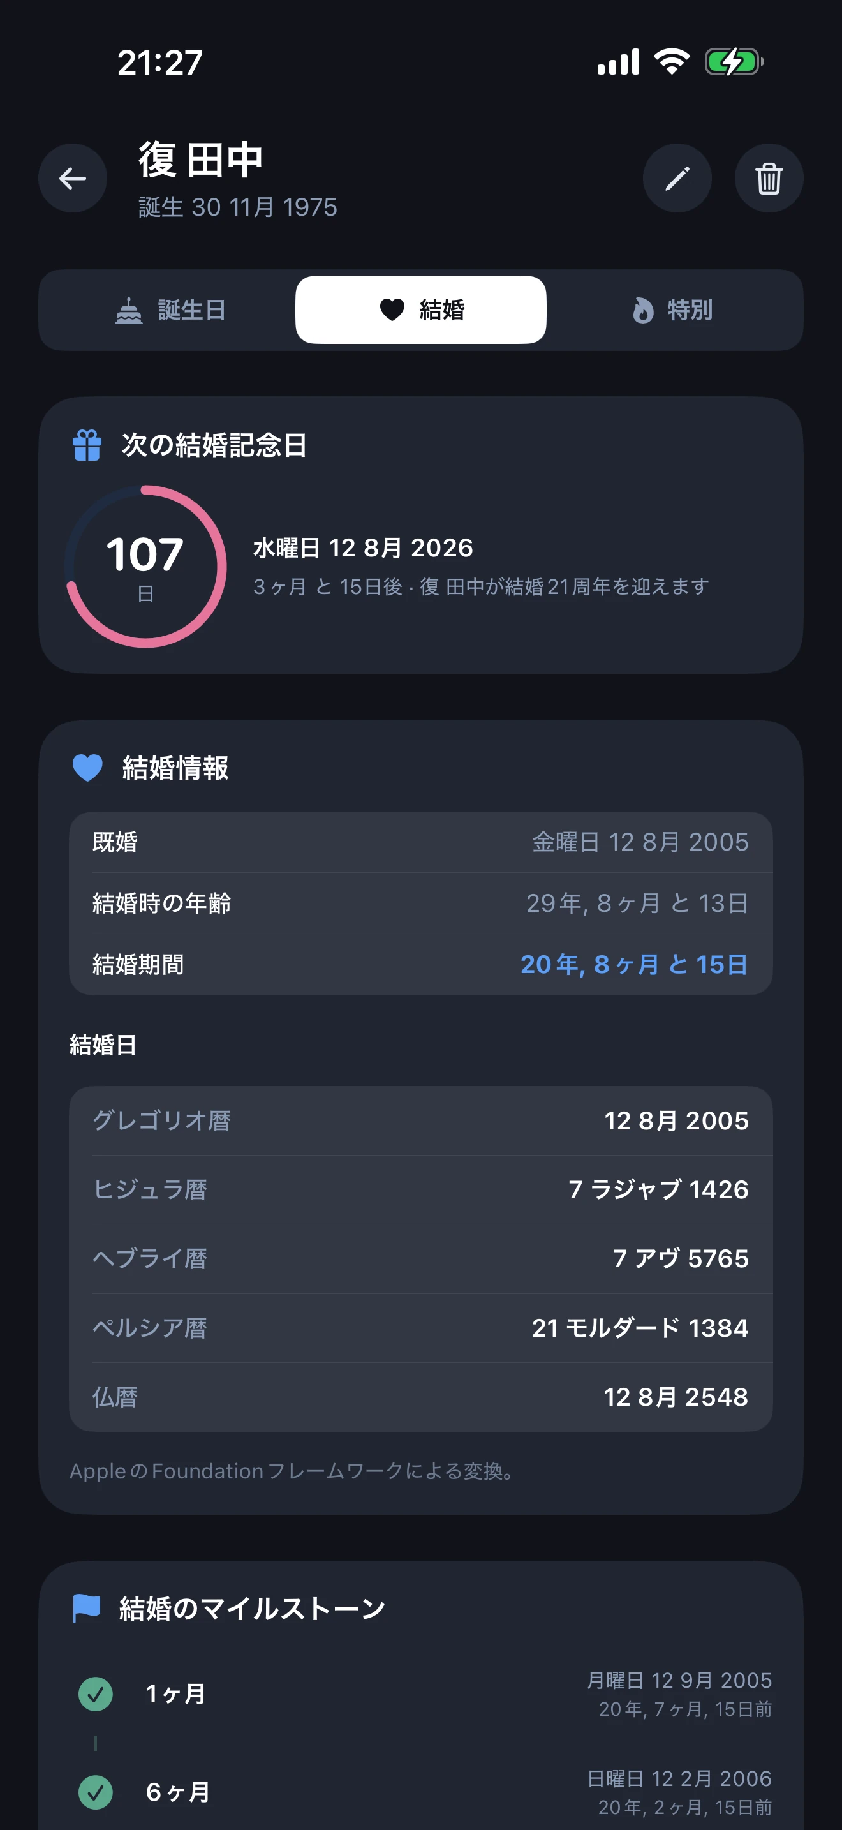Tap the green checkmark for 6ヶ月 milestone

point(96,1792)
